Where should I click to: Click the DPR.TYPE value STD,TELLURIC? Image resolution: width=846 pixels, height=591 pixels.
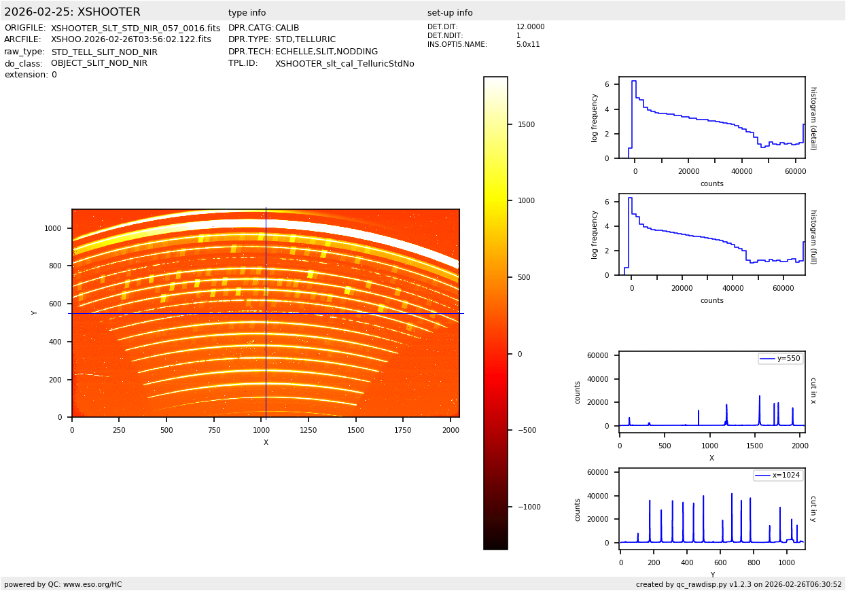(x=305, y=40)
